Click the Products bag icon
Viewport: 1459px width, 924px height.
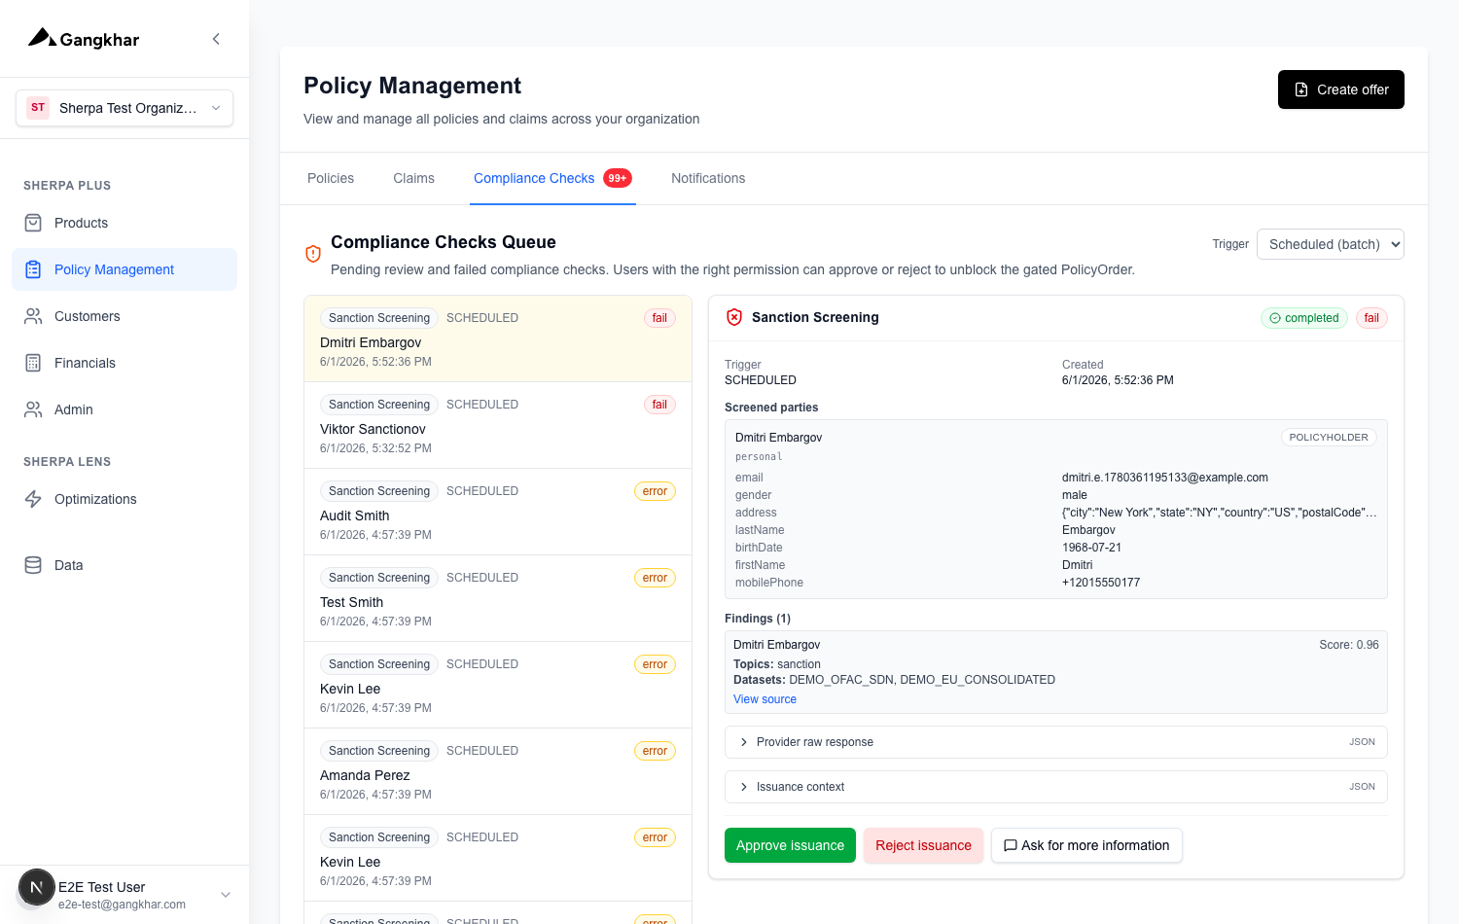pyautogui.click(x=33, y=223)
